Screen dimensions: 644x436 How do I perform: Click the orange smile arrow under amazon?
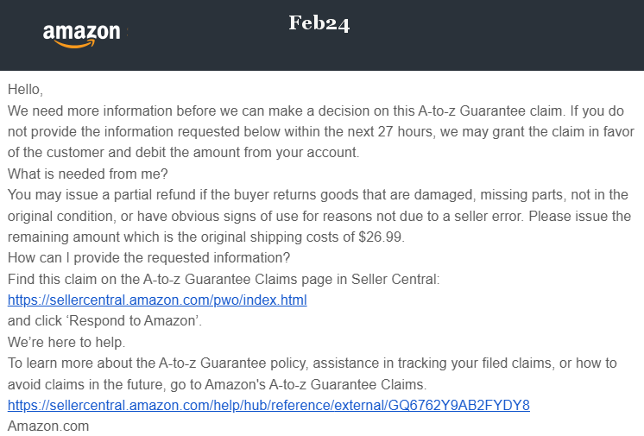pyautogui.click(x=75, y=44)
